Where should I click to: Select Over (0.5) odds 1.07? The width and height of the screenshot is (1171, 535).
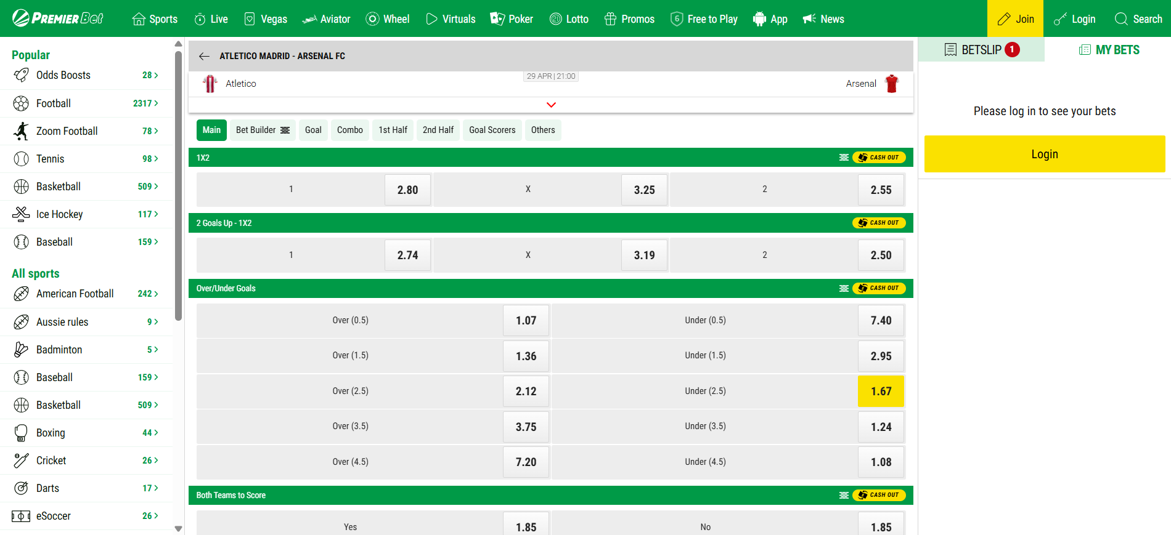pos(526,321)
